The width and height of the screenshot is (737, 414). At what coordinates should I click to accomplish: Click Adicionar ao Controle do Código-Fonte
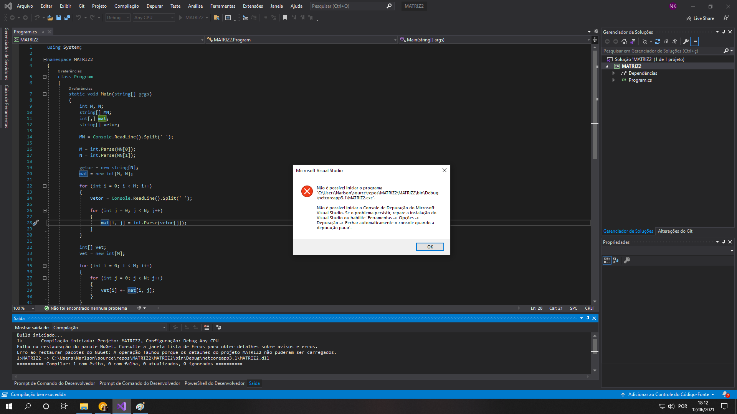(x=668, y=394)
